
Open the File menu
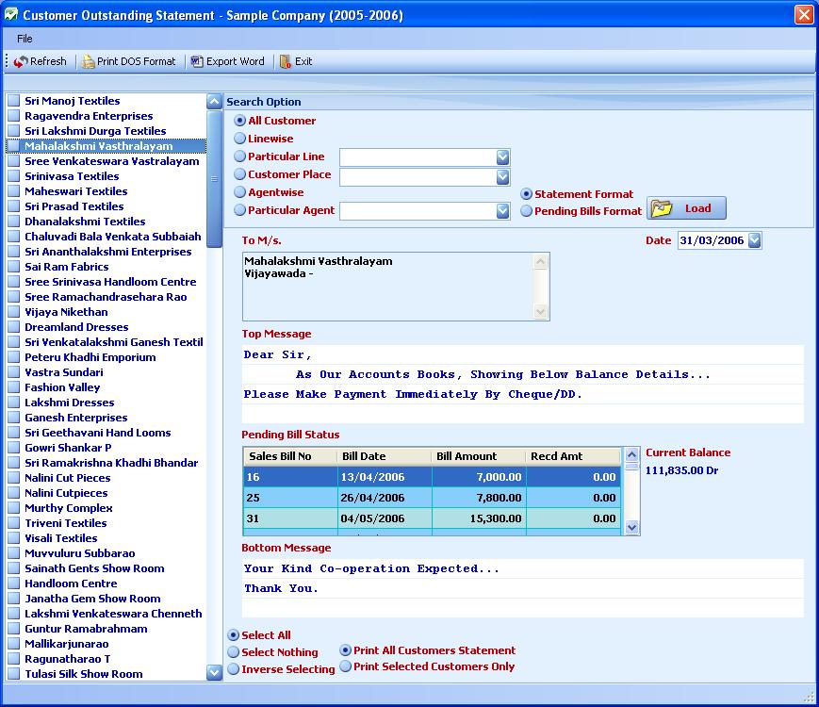coord(25,39)
